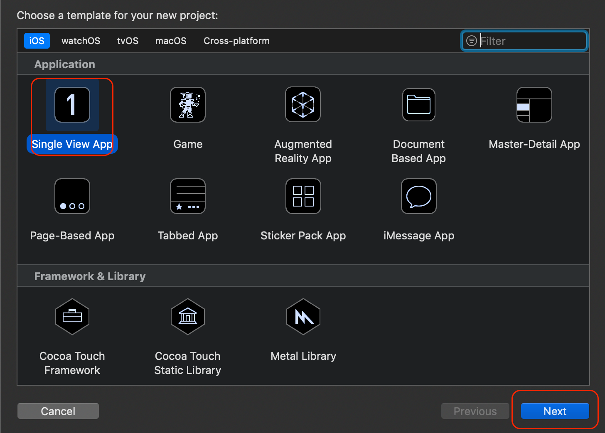Select the iMessage App bubble icon
The image size is (605, 433).
419,196
